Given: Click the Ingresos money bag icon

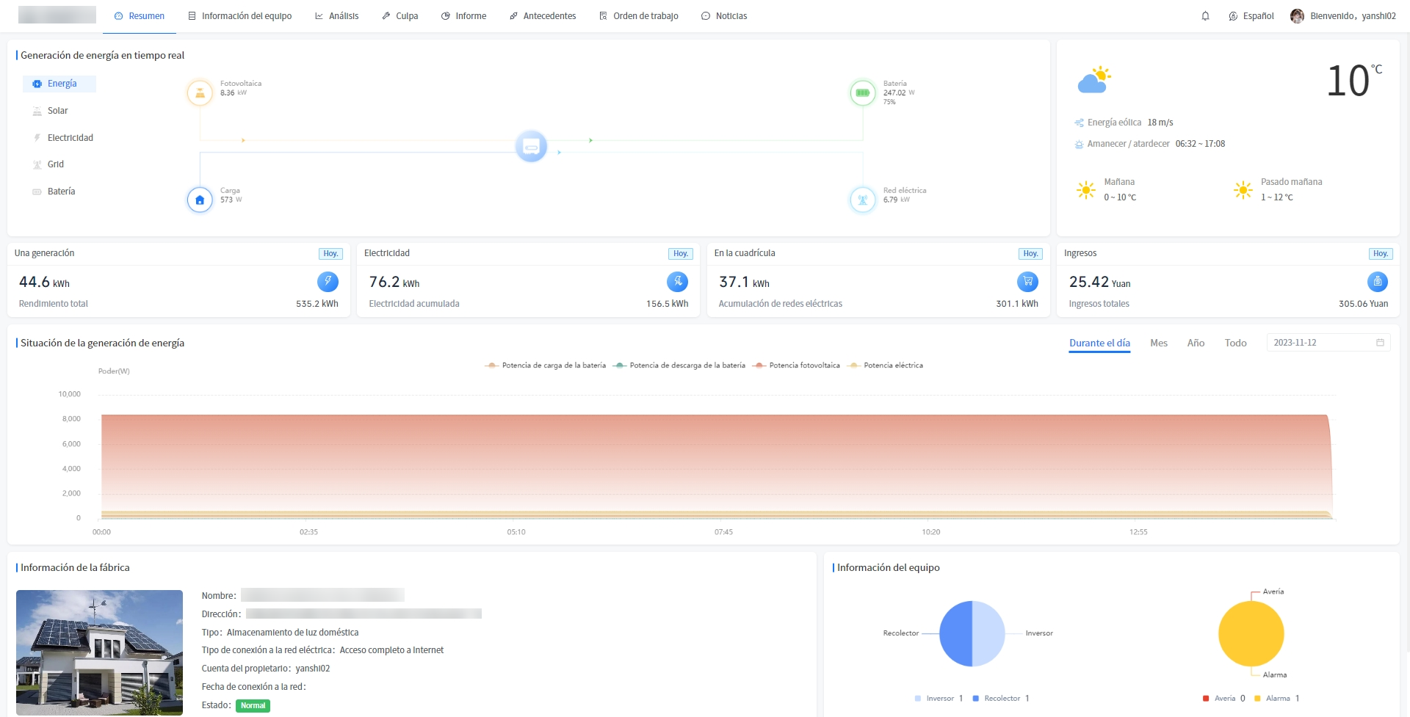Looking at the screenshot, I should click(1377, 282).
